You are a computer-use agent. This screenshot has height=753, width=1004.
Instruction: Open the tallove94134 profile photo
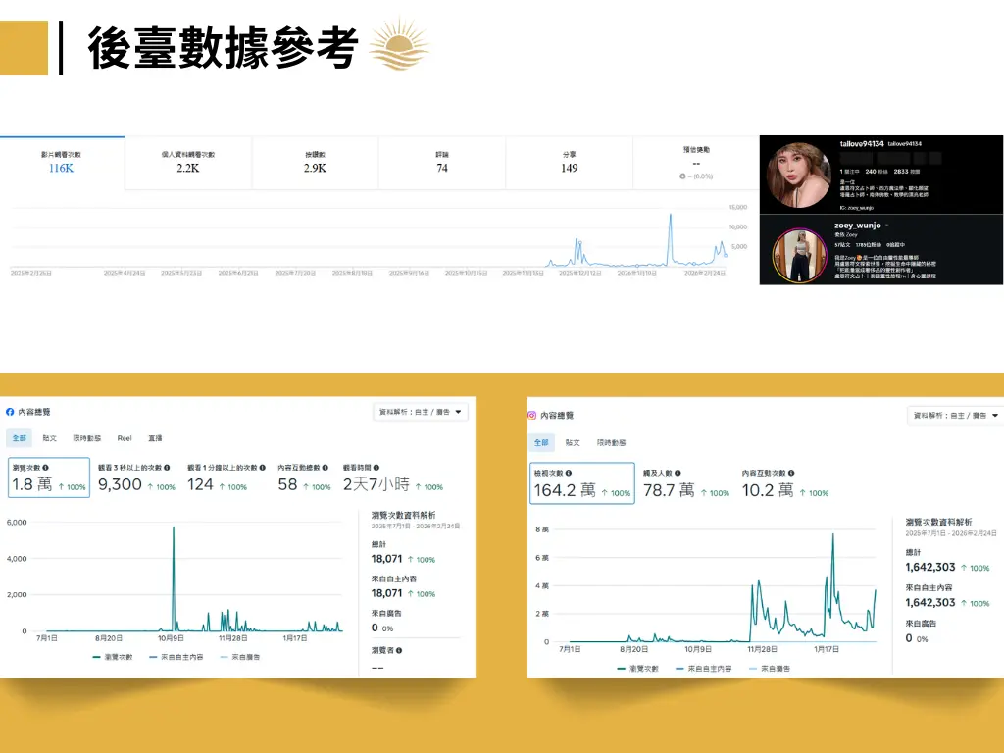pos(798,175)
